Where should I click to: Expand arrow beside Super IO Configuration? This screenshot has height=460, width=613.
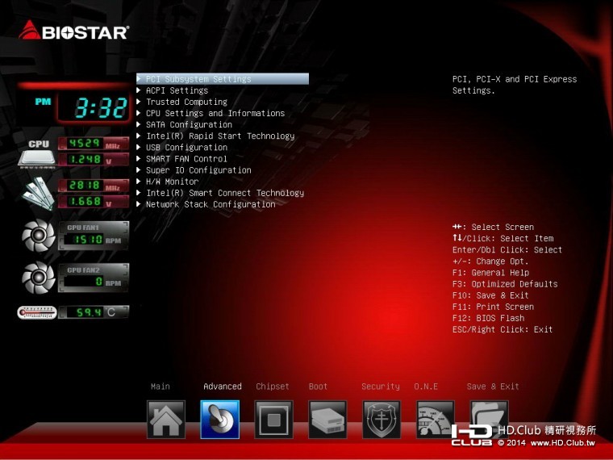pyautogui.click(x=139, y=169)
